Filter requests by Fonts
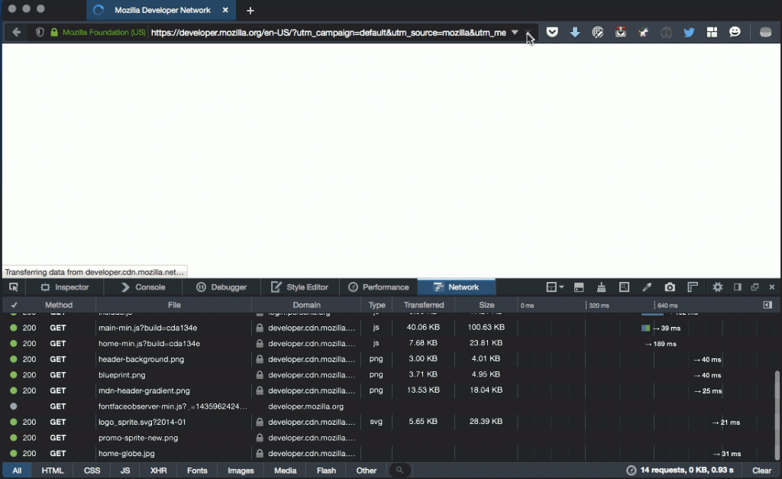Screen dimensions: 782x479 197,471
